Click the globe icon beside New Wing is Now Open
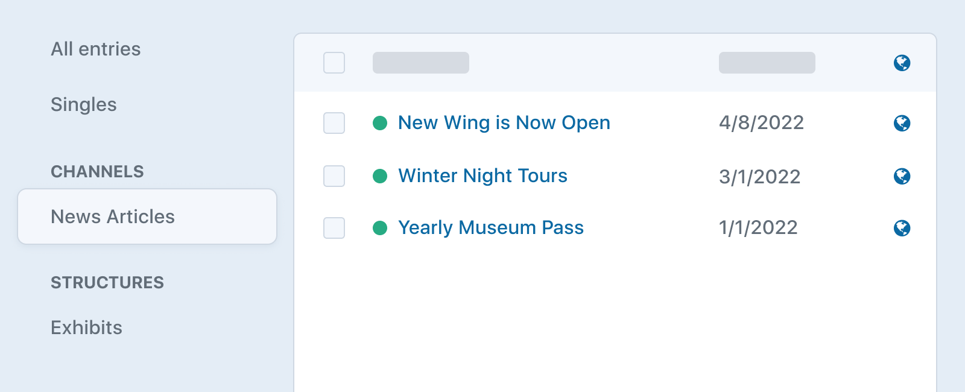Screen dimensions: 965x392 (902, 123)
